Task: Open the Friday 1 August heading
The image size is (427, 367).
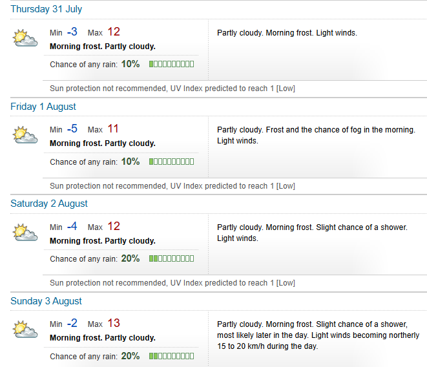Action: click(x=43, y=107)
